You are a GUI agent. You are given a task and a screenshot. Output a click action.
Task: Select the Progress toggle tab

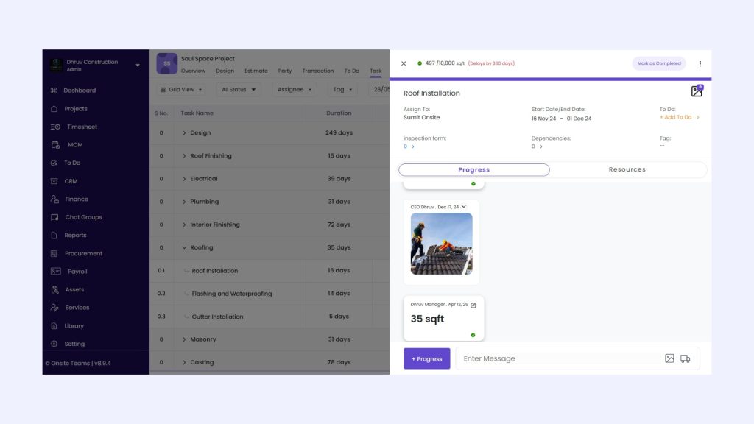473,169
